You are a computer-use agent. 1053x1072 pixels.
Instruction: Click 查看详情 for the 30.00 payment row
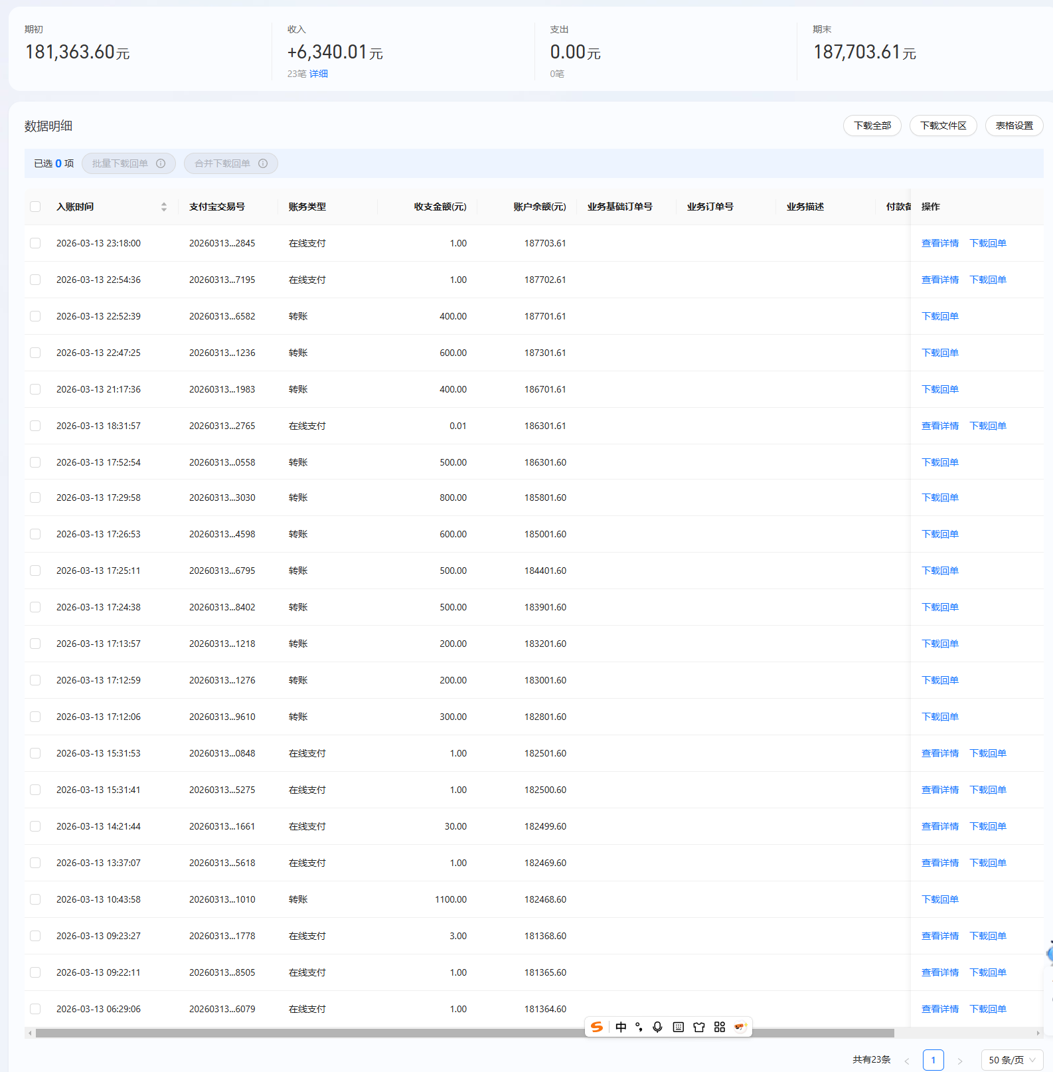click(x=939, y=826)
